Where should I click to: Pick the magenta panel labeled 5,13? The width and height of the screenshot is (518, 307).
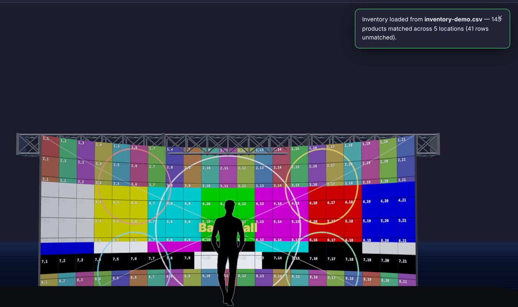coord(264,228)
